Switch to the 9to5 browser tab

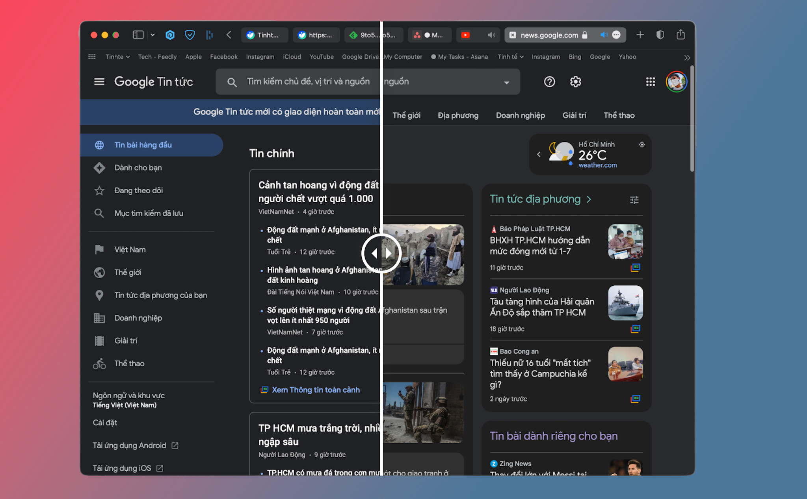[374, 35]
